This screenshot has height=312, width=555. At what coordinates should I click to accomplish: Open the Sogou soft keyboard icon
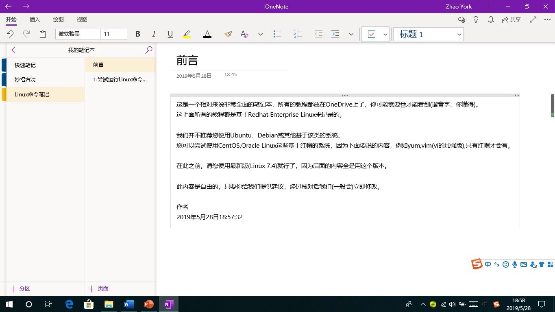tap(524, 264)
